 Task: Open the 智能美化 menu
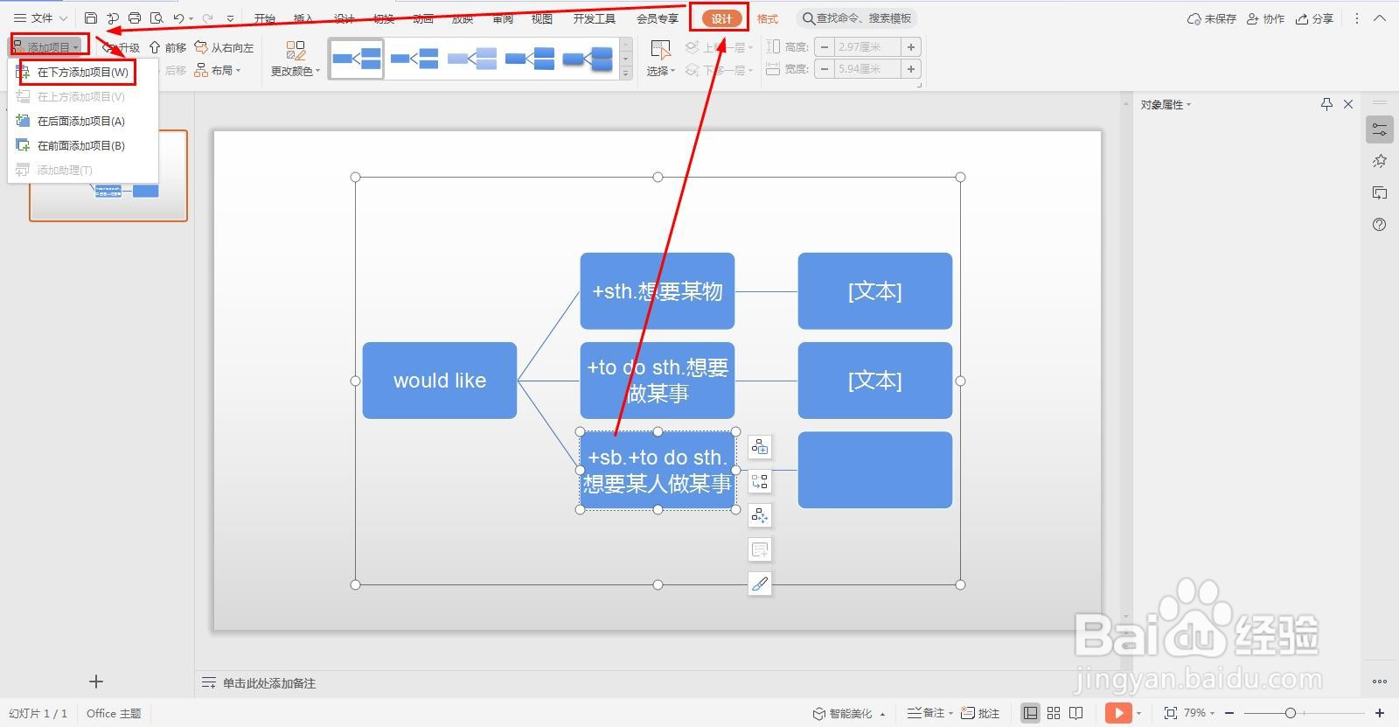coord(849,713)
